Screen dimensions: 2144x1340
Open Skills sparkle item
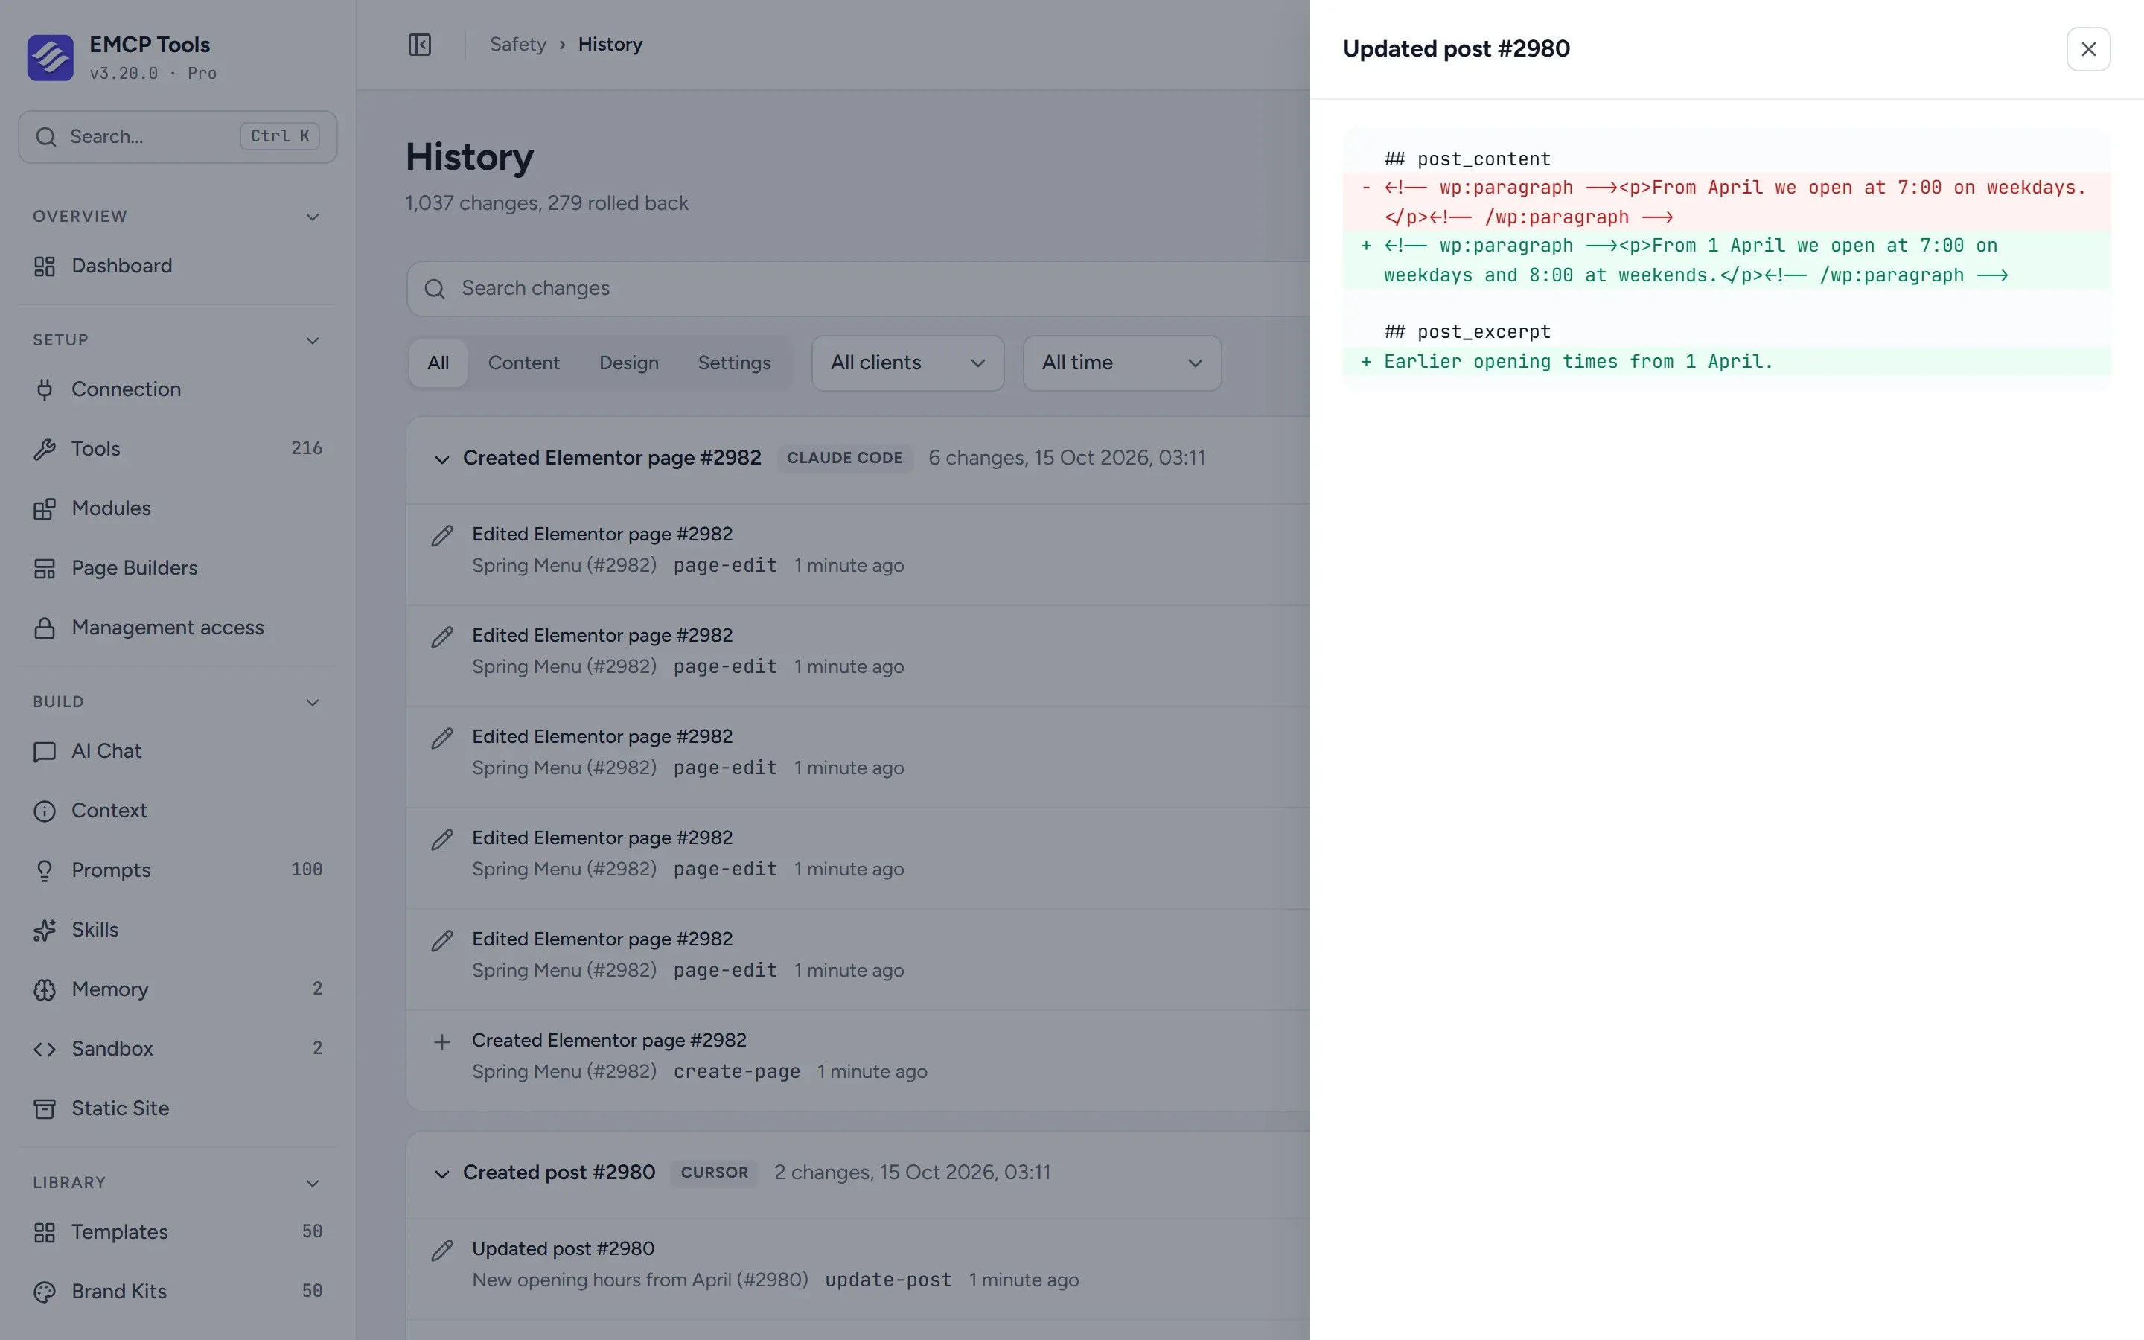coord(177,930)
